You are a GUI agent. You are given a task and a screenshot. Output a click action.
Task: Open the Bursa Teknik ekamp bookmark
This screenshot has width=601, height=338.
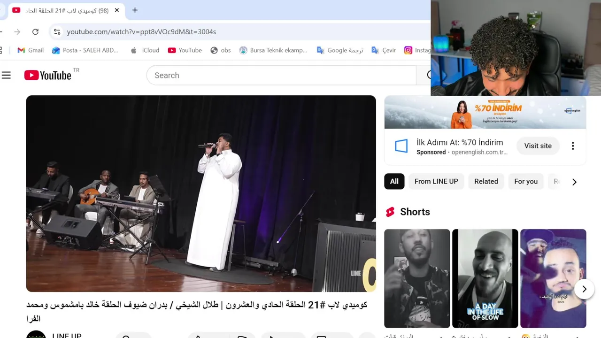click(x=273, y=50)
